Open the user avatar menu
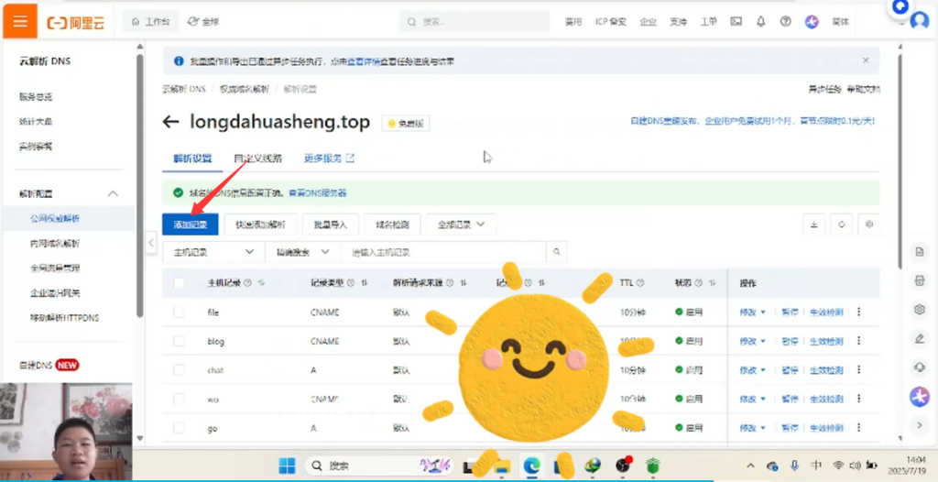Screen dimensions: 938x482 [x=920, y=20]
